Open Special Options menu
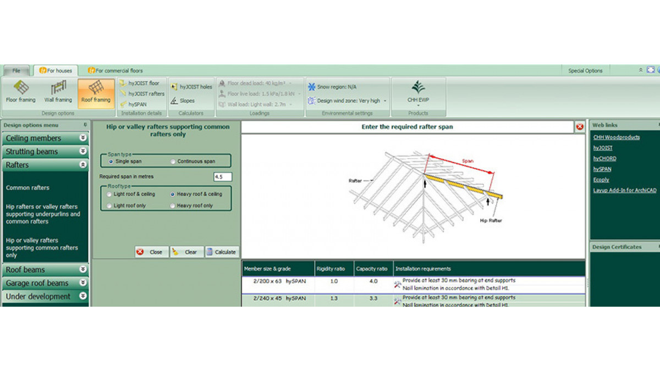660x371 pixels. click(x=585, y=70)
